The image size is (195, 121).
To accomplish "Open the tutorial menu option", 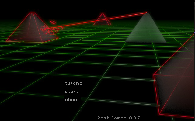I will [x=74, y=83].
